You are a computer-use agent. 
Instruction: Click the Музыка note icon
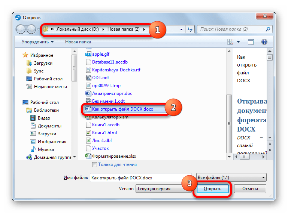(33, 149)
